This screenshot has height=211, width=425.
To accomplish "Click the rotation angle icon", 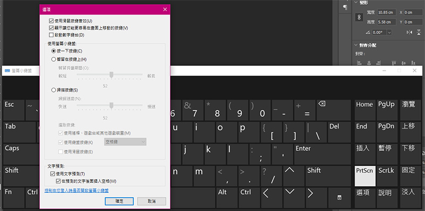I will click(368, 32).
